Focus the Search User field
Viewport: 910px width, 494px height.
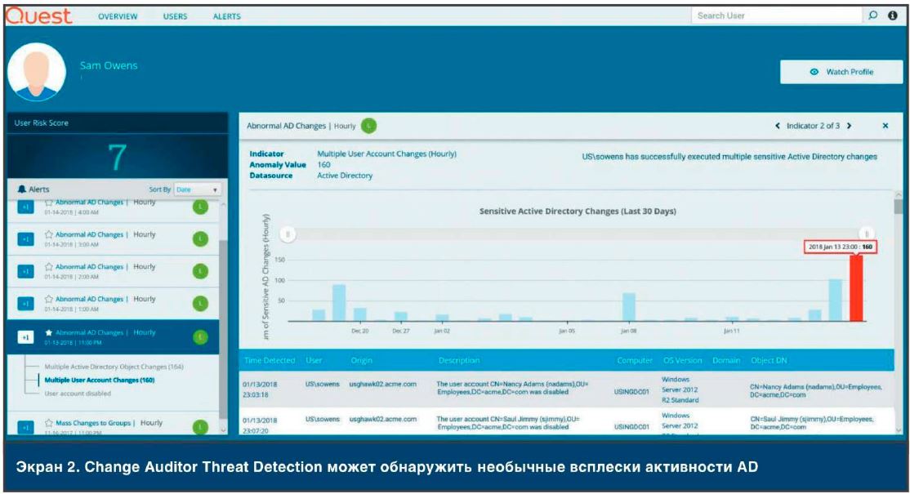click(777, 16)
